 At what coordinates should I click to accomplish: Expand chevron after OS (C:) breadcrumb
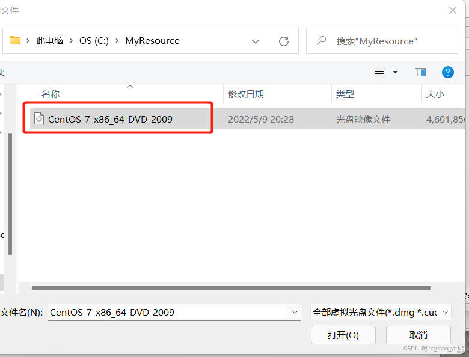click(x=117, y=41)
